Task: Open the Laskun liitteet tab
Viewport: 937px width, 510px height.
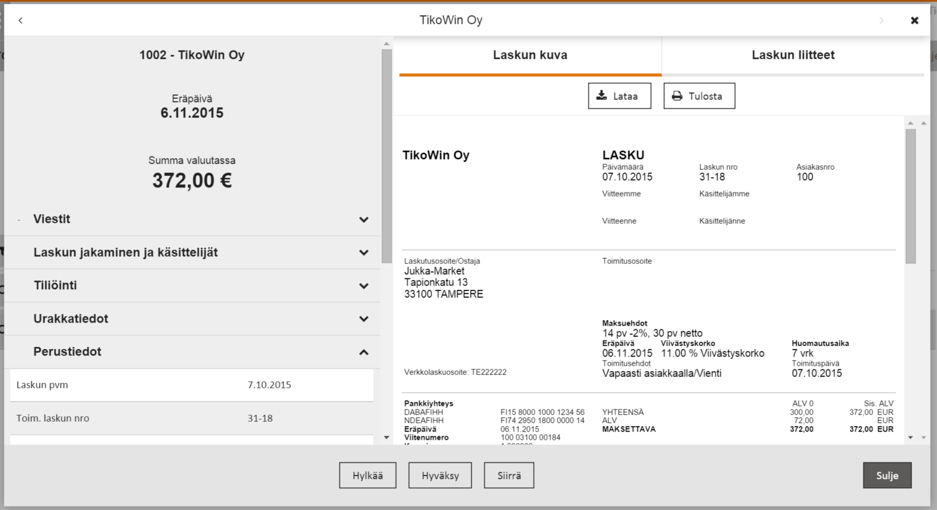Action: pos(793,55)
